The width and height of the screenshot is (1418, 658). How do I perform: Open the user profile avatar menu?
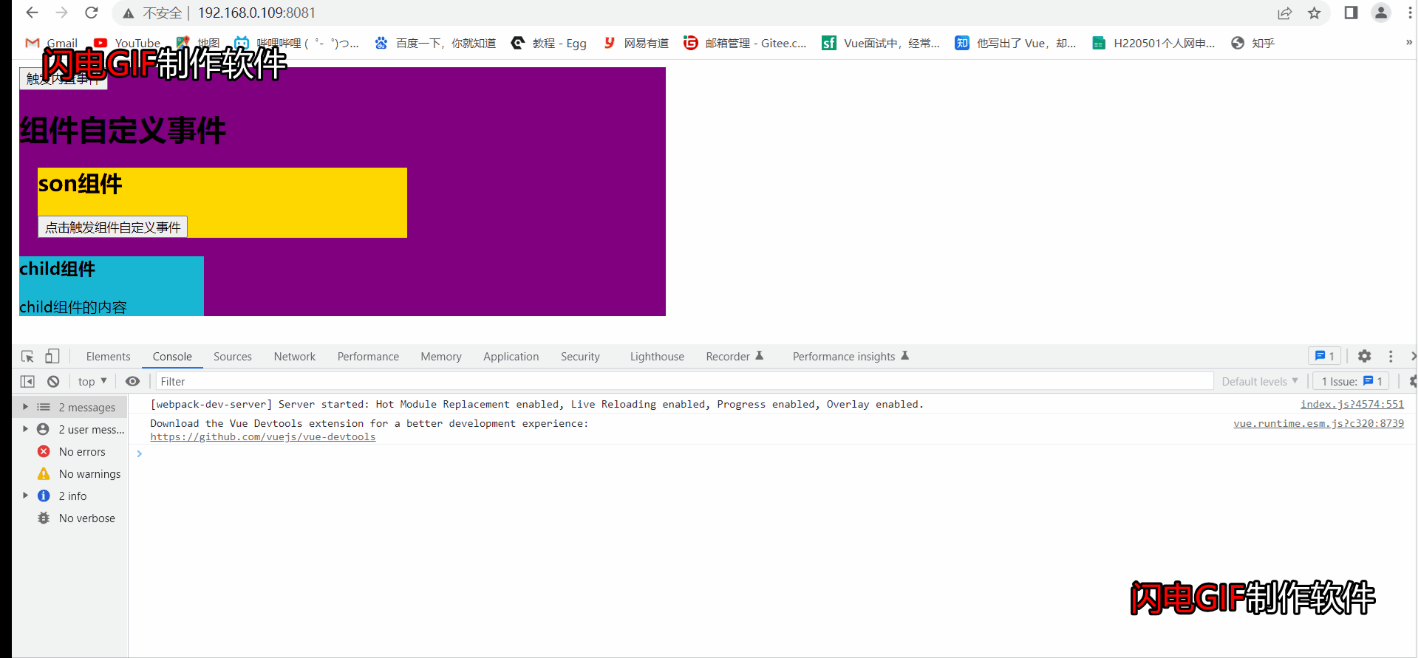tap(1380, 13)
